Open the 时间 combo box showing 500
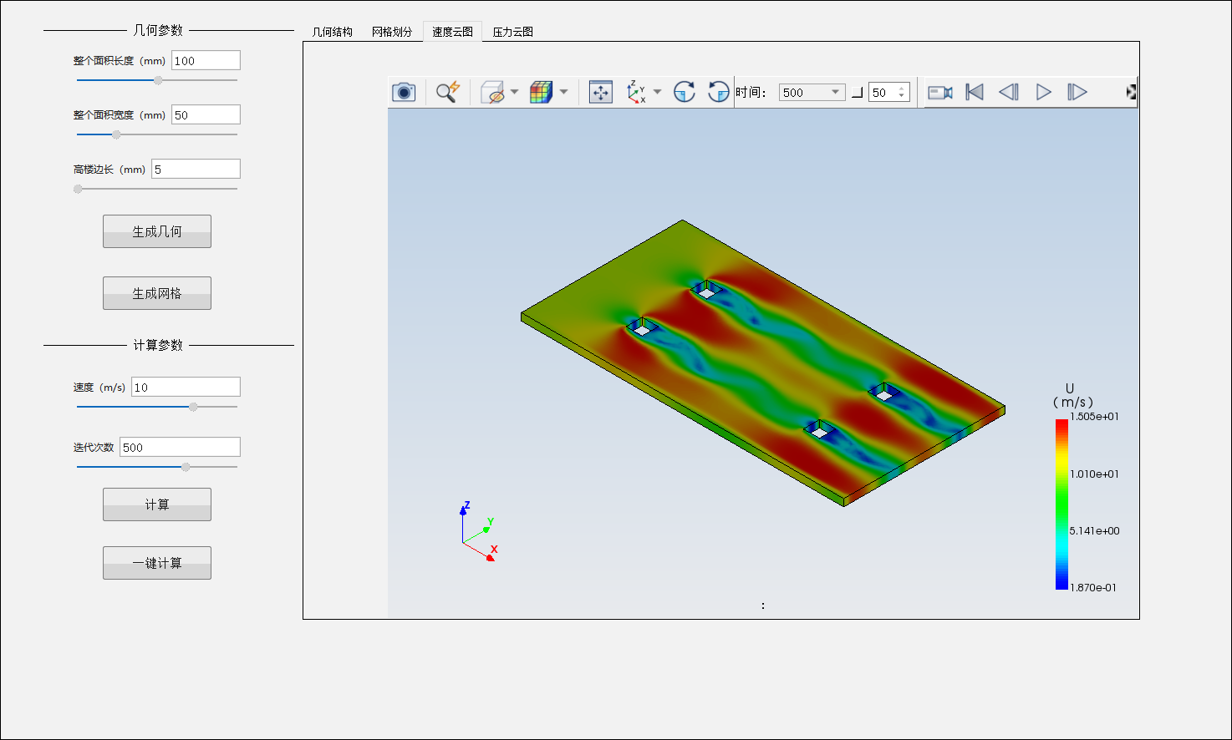Image resolution: width=1232 pixels, height=740 pixels. pyautogui.click(x=812, y=92)
